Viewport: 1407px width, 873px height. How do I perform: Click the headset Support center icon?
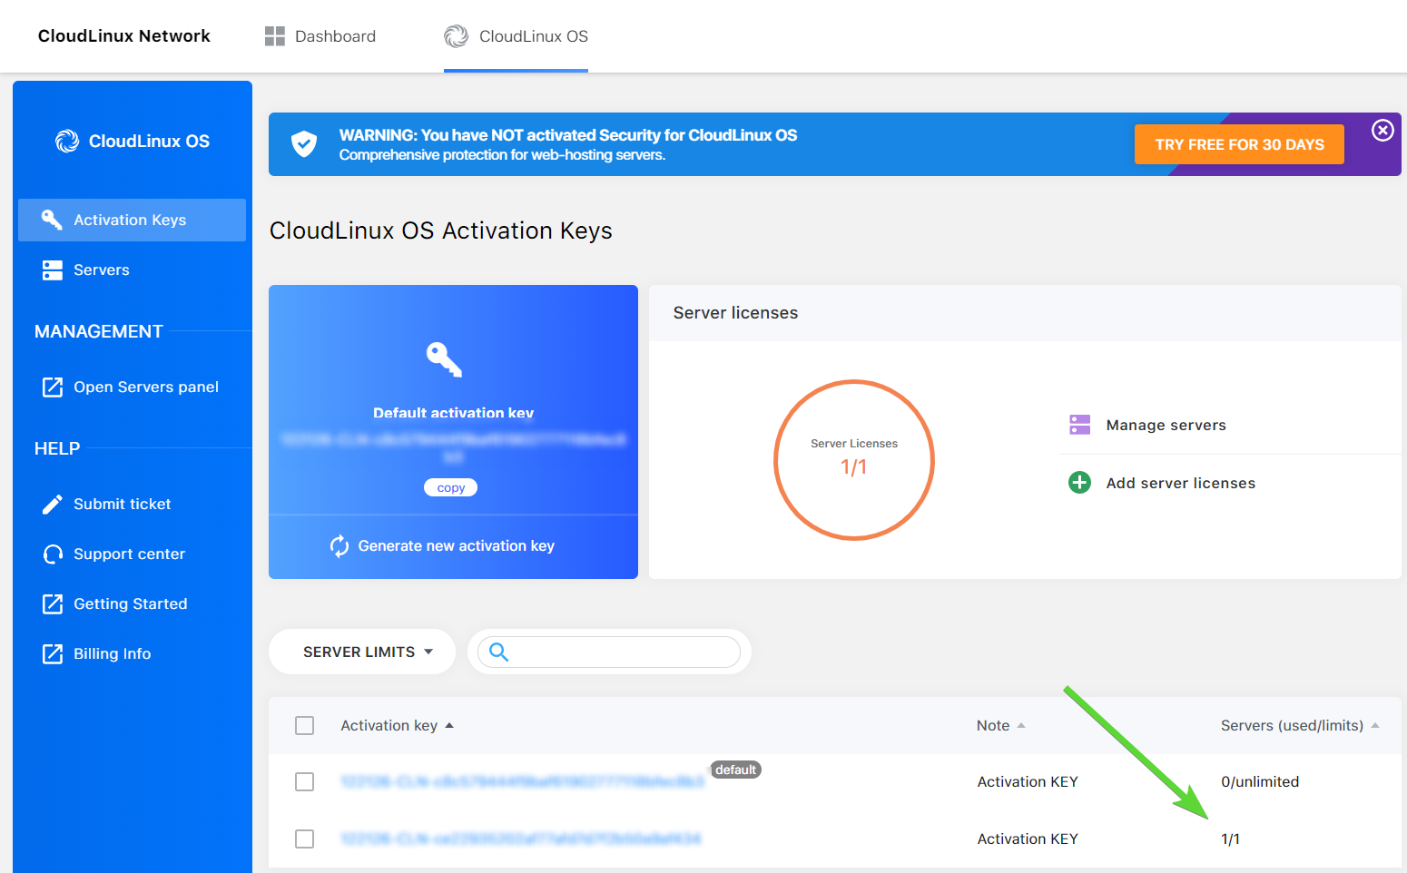(x=53, y=554)
